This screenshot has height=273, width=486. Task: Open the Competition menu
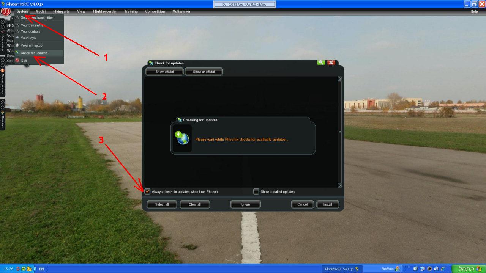(x=155, y=11)
